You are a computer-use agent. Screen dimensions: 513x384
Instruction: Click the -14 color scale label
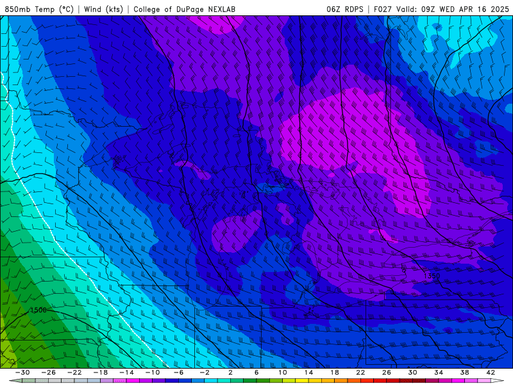[126, 372]
